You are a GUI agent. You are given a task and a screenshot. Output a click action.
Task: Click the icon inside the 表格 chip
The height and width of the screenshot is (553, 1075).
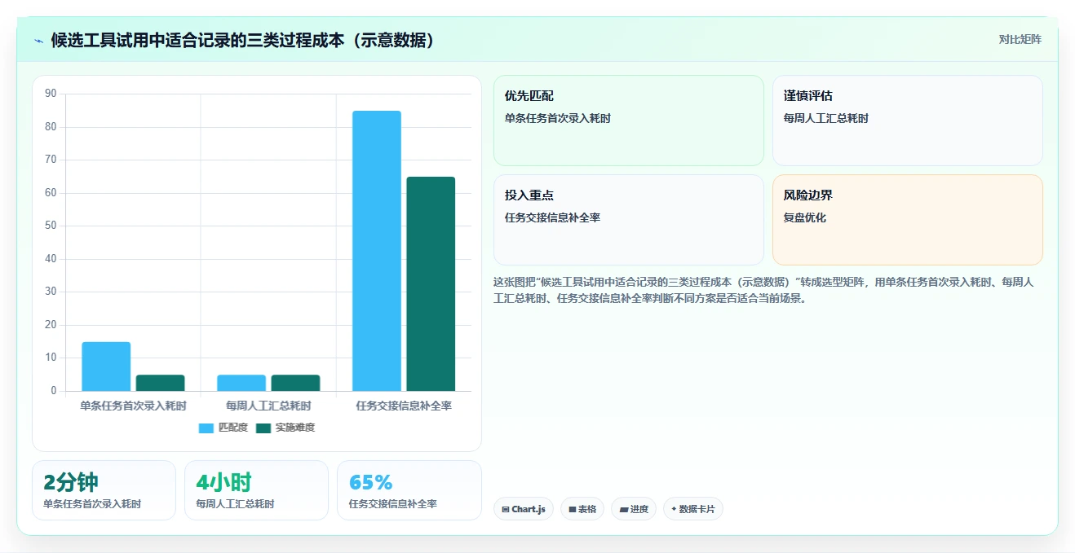pyautogui.click(x=573, y=510)
